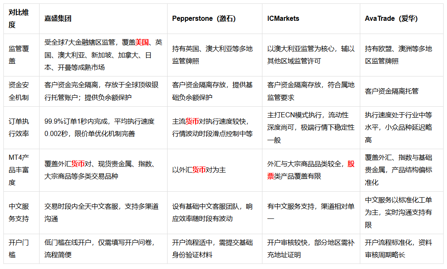Click the 嘉盛集团 column header

click(x=103, y=19)
